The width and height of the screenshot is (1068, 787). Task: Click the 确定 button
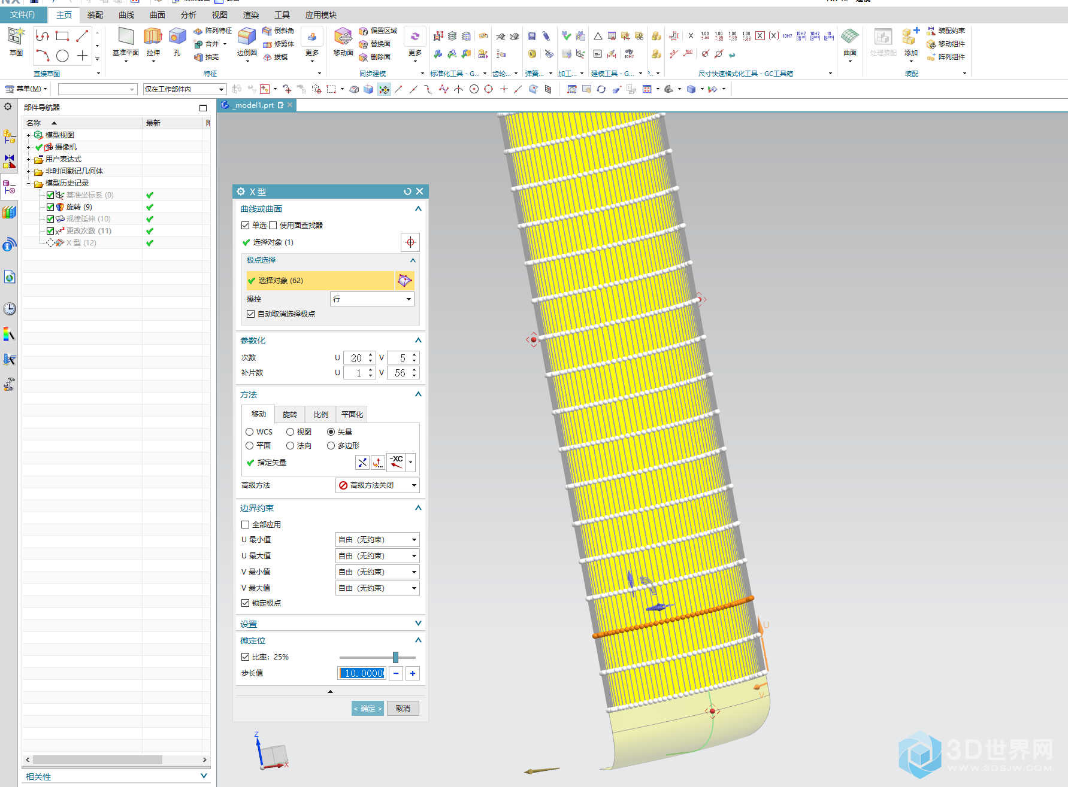pos(368,709)
